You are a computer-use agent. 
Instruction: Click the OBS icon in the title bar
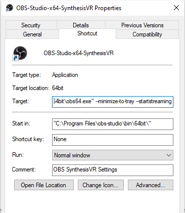click(9, 8)
